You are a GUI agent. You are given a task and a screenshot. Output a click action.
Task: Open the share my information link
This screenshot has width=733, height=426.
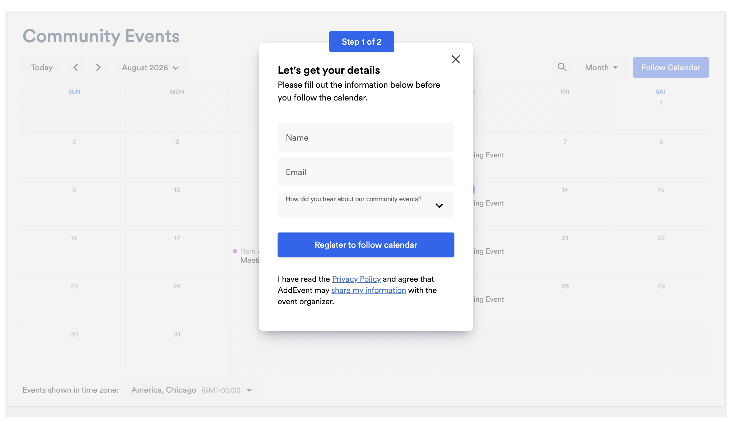coord(368,290)
